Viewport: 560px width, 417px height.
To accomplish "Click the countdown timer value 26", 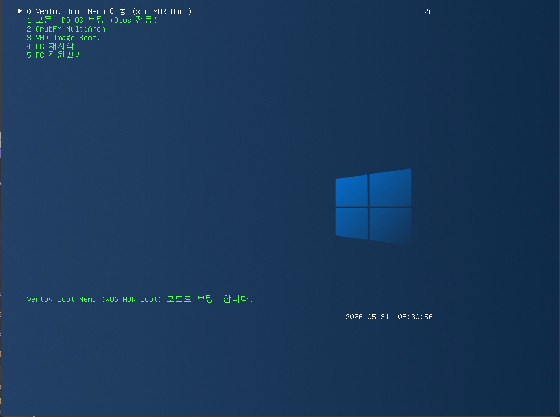I will click(x=428, y=12).
